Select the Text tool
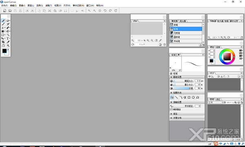 coord(8,38)
